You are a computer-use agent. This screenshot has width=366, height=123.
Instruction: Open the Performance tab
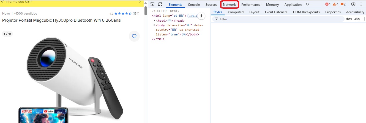click(x=251, y=5)
